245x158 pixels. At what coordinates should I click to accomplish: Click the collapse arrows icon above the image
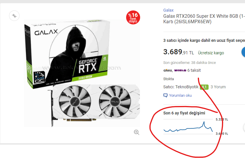click(x=14, y=16)
